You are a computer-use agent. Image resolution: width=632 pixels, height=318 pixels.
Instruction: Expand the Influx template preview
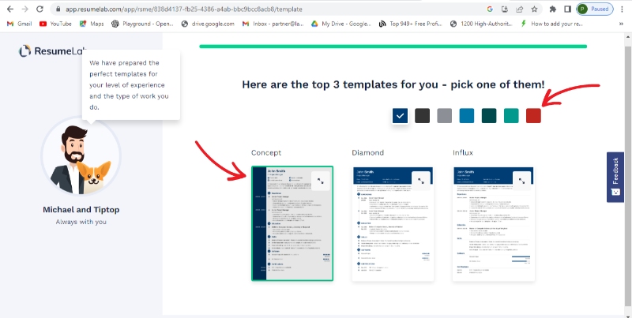pyautogui.click(x=521, y=181)
